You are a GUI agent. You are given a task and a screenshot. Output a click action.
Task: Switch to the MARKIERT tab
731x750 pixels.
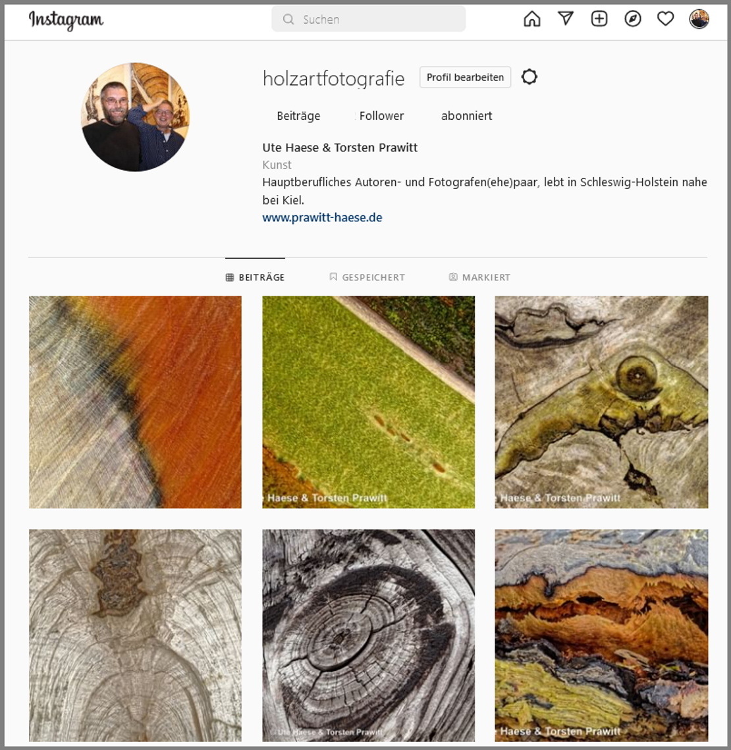(479, 277)
